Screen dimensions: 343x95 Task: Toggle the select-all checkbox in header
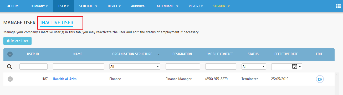(10, 54)
